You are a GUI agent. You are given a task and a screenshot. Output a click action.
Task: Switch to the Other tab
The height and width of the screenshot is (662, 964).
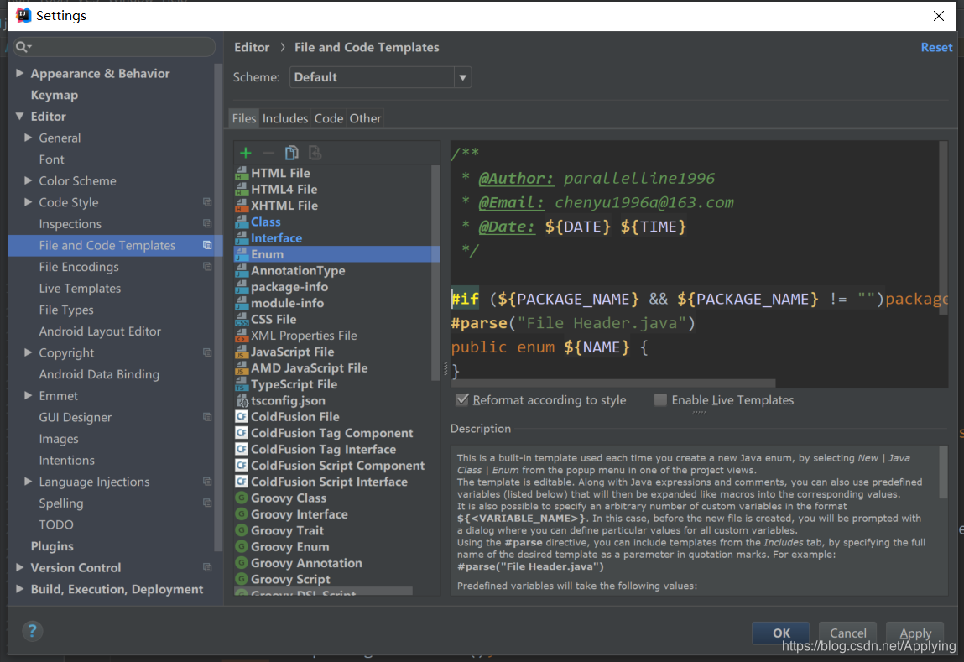pyautogui.click(x=365, y=118)
